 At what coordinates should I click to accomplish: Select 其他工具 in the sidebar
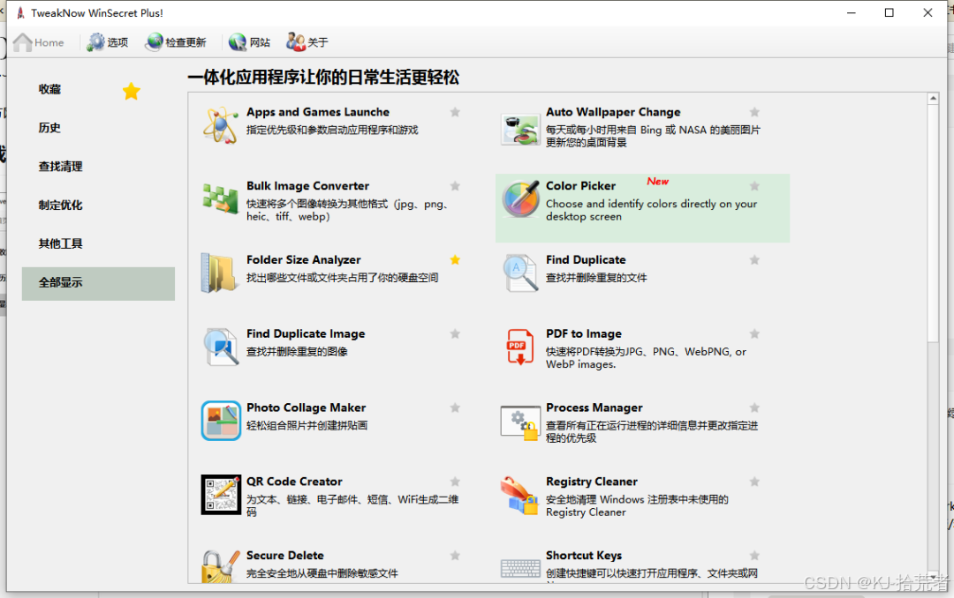pyautogui.click(x=60, y=243)
